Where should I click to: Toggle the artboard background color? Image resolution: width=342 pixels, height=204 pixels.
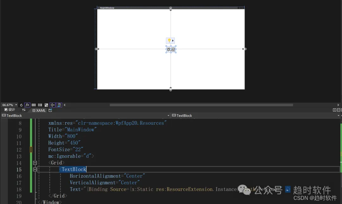pos(46,105)
